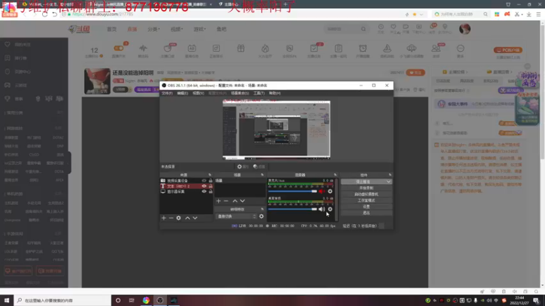Viewport: 545px width, 306px height.
Task: Open OBS 工具(T) menu
Action: tap(259, 93)
